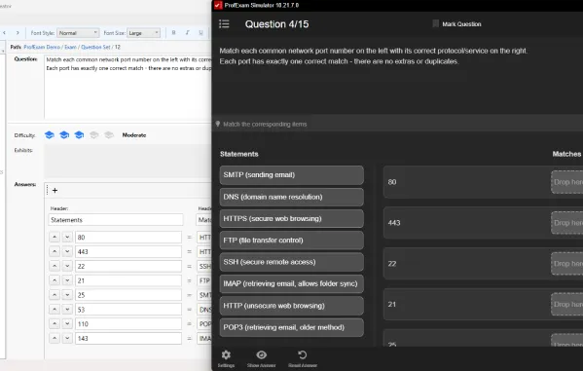Click the Drop here zone beside 80
Screen dimensions: 583x371
(x=567, y=182)
